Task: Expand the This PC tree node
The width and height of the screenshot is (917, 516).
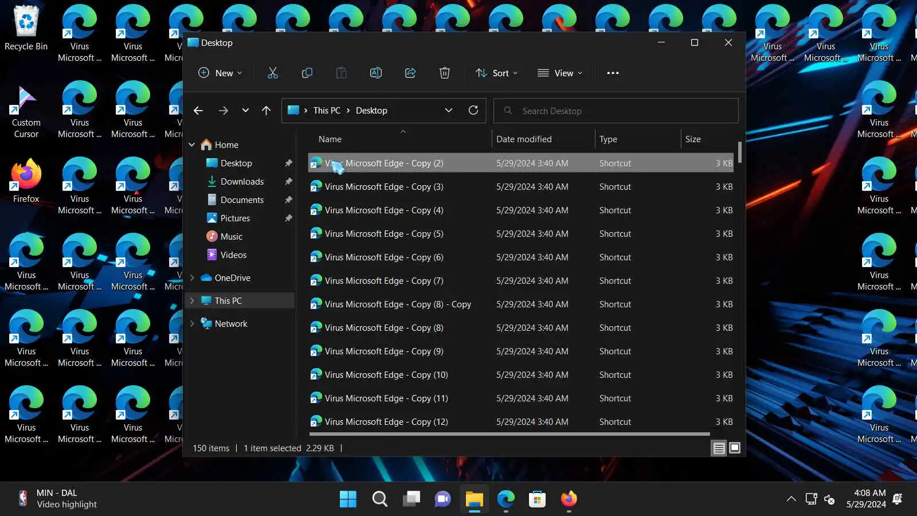Action: click(192, 301)
